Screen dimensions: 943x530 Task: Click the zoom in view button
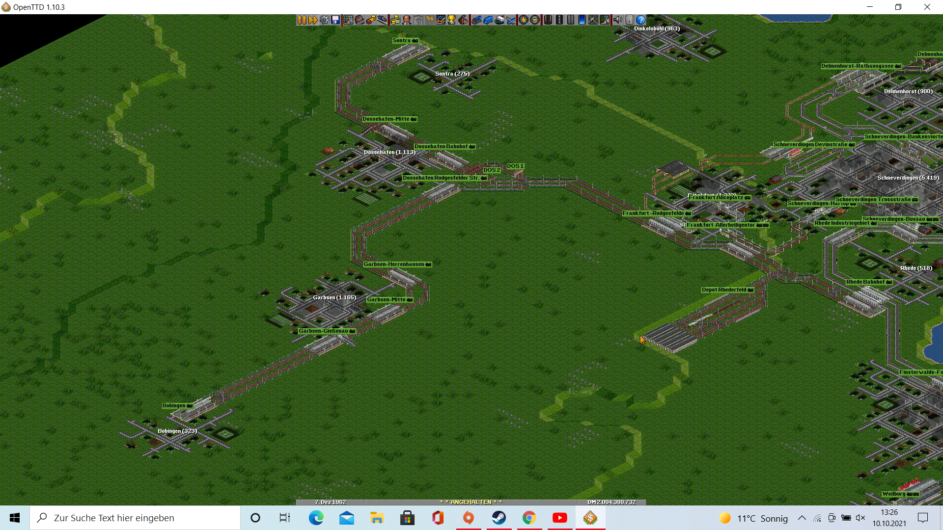pos(524,20)
